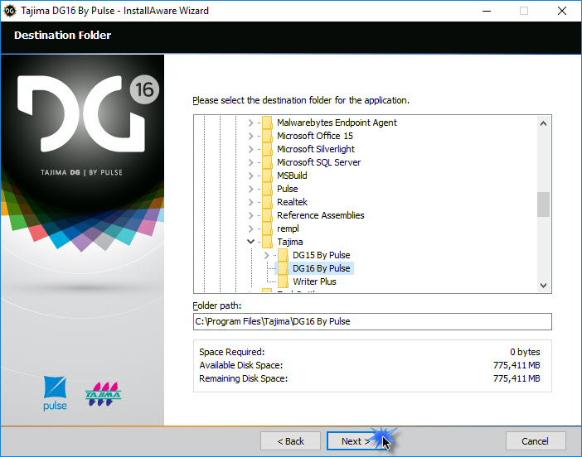Cancel the installation wizard

tap(536, 441)
